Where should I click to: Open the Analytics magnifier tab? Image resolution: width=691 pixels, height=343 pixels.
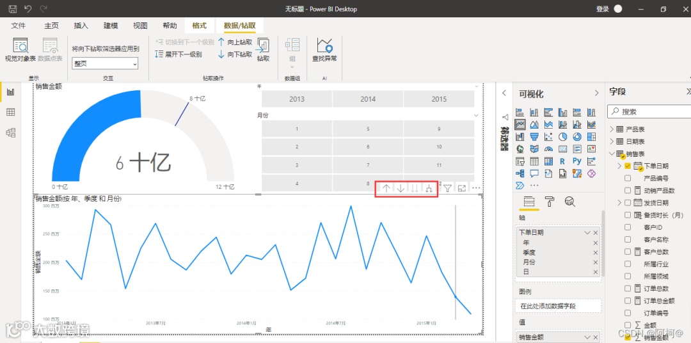click(x=570, y=202)
